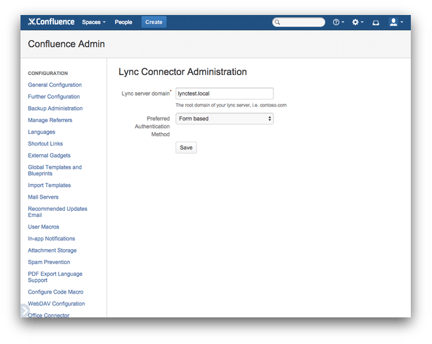The width and height of the screenshot is (432, 344).
Task: Open PDF Export Language Support
Action: click(55, 277)
